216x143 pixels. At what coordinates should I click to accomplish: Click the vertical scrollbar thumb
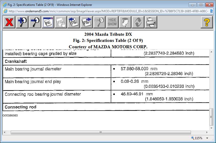[211, 117]
